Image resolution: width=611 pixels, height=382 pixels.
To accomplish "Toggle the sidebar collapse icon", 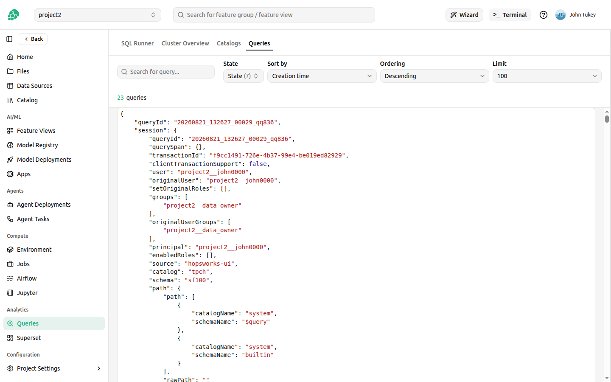I will point(9,39).
